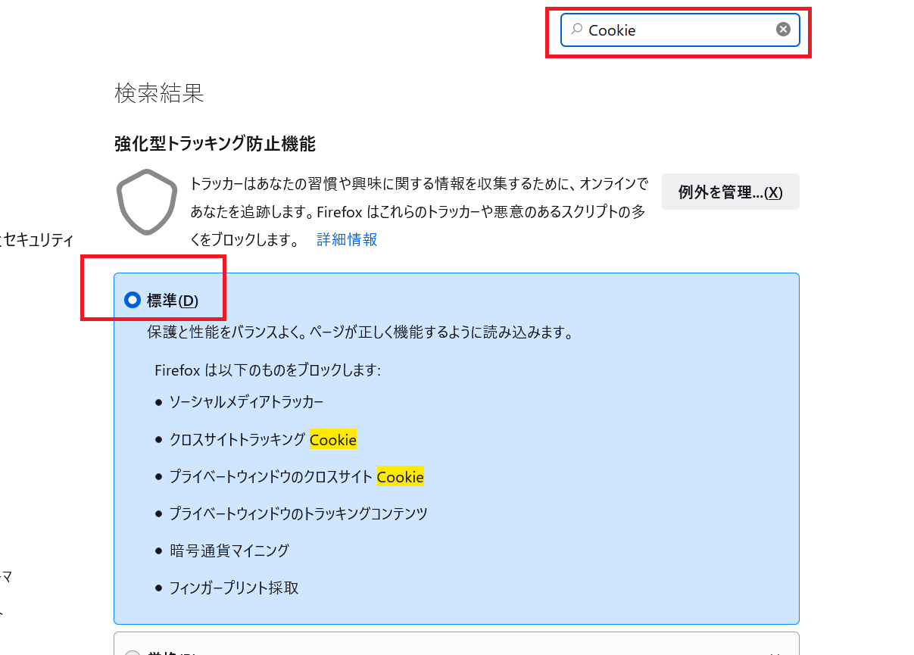This screenshot has width=914, height=655.
Task: Open the セキュリティ sidebar category
Action: pyautogui.click(x=36, y=241)
